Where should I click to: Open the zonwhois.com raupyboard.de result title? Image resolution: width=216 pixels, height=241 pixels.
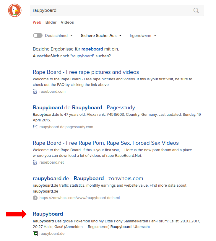88,178
